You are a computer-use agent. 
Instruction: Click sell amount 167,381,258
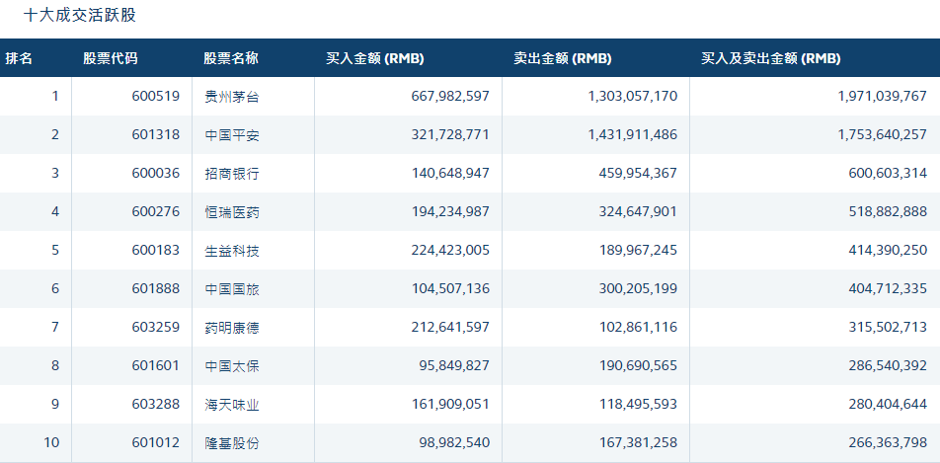click(x=638, y=442)
